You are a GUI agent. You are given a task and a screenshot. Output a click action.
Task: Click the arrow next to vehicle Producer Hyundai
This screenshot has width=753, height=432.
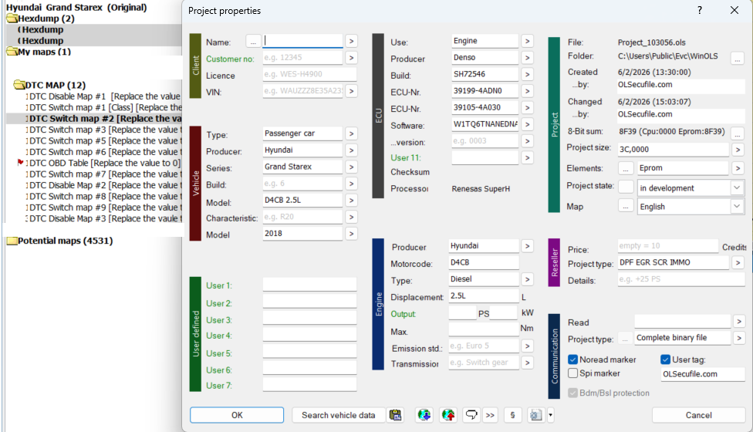[x=352, y=150]
